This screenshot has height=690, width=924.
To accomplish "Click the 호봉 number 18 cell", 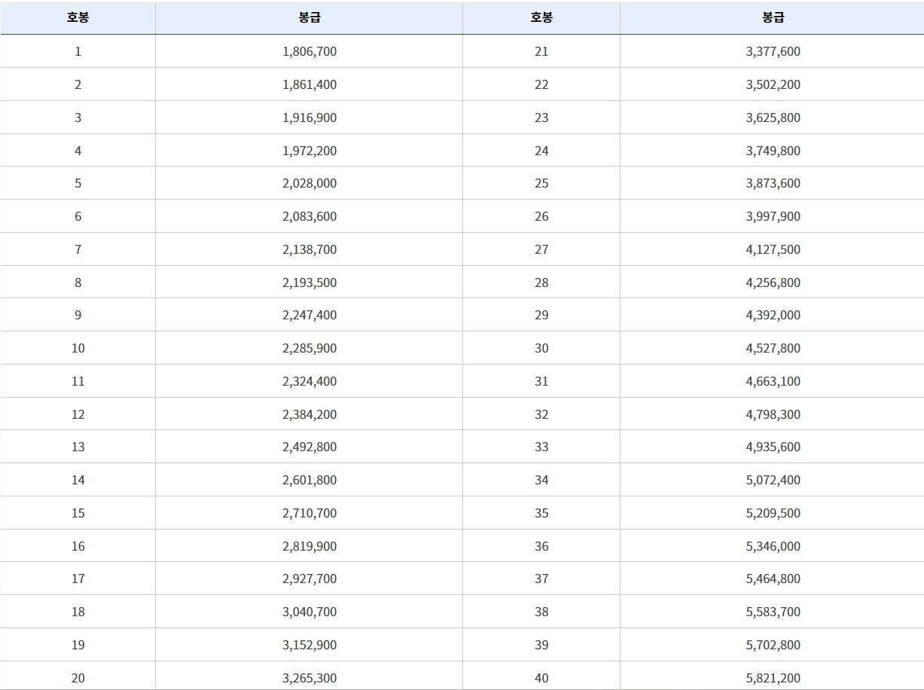I will coord(78,612).
